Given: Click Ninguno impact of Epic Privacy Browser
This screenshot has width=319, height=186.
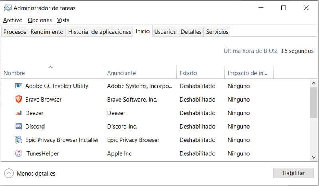Looking at the screenshot, I should pyautogui.click(x=238, y=140).
